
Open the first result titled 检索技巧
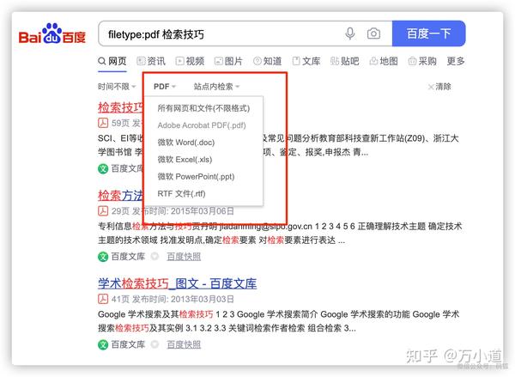pyautogui.click(x=120, y=107)
